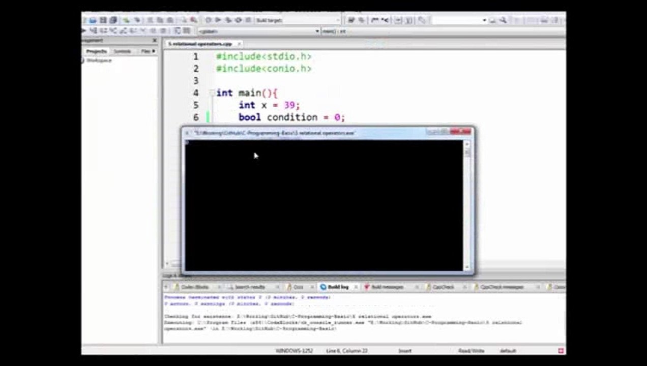Viewport: 647px width, 366px height.
Task: Switch to the Projects tab
Action: coord(96,51)
